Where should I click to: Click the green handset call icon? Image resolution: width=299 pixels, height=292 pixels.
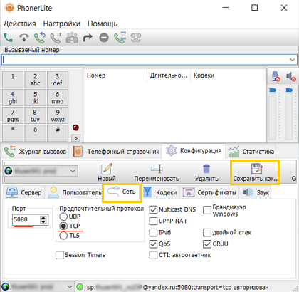[9, 38]
